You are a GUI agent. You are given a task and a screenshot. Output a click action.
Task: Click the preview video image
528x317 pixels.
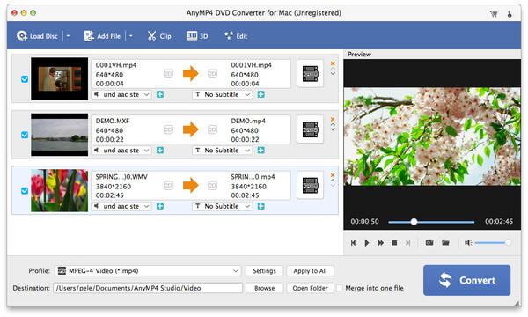pyautogui.click(x=432, y=136)
